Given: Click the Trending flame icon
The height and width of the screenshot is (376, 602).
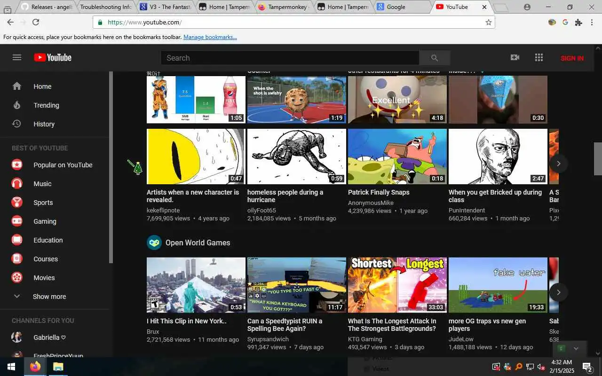Looking at the screenshot, I should tap(17, 105).
